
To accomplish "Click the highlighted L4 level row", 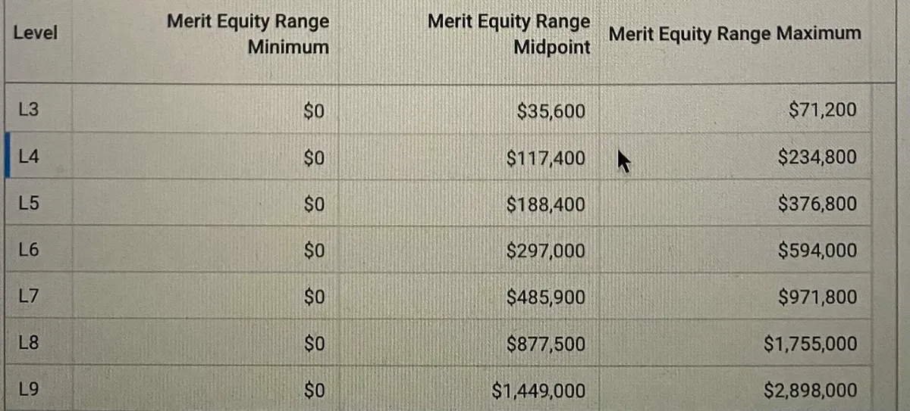I will [x=27, y=157].
